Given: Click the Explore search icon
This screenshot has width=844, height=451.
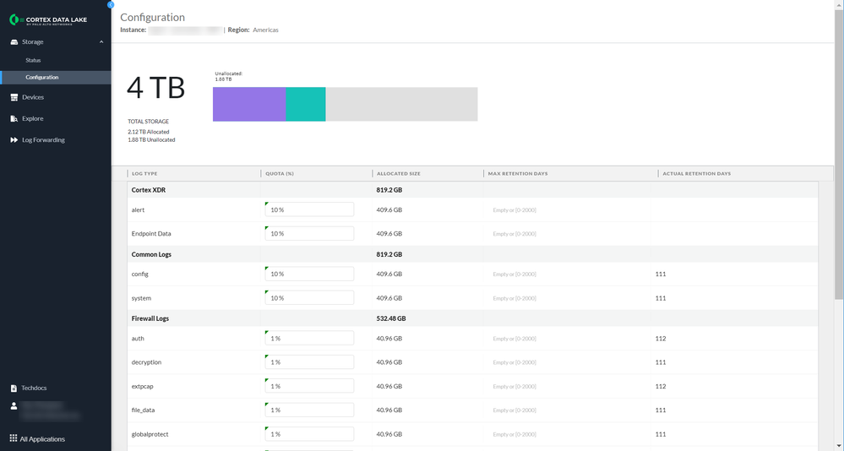Looking at the screenshot, I should pos(14,118).
